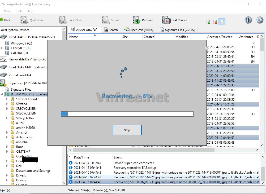
Task: Open the Tools menu
Action: [19, 11]
